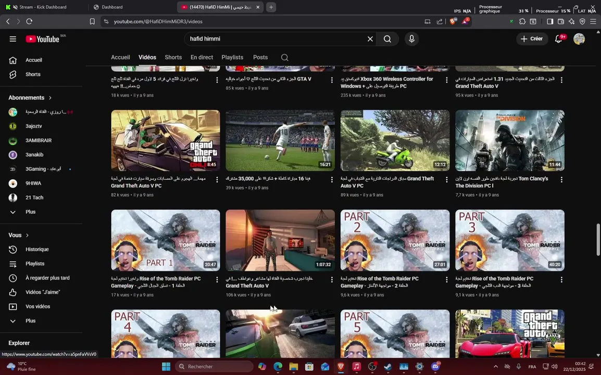
Task: Open options for the Xbox 360 Wireless Controller video
Action: pos(446,80)
